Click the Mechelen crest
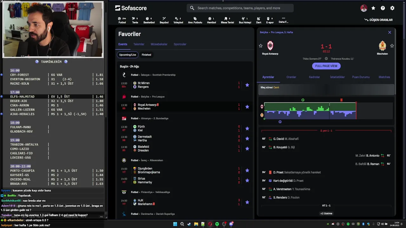The width and height of the screenshot is (406, 228). 383,46
